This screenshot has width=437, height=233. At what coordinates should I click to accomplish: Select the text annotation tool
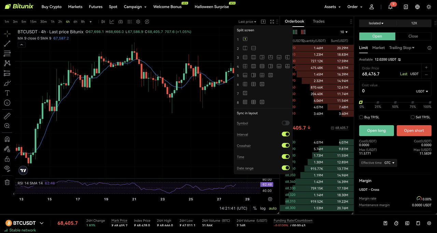[x=7, y=92]
